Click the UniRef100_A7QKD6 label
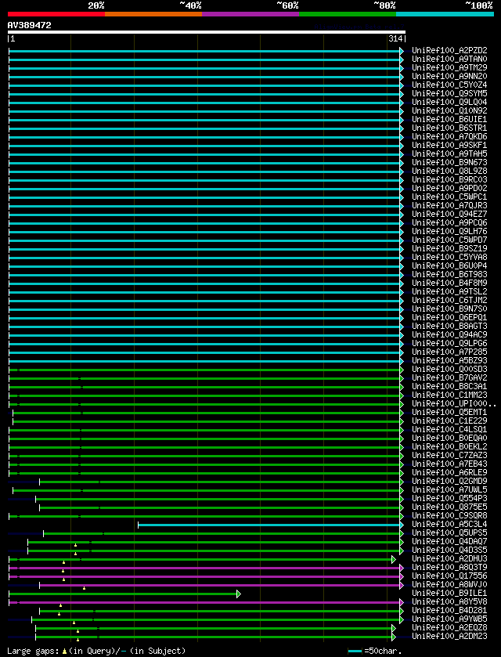The height and width of the screenshot is (657, 501). [449, 137]
